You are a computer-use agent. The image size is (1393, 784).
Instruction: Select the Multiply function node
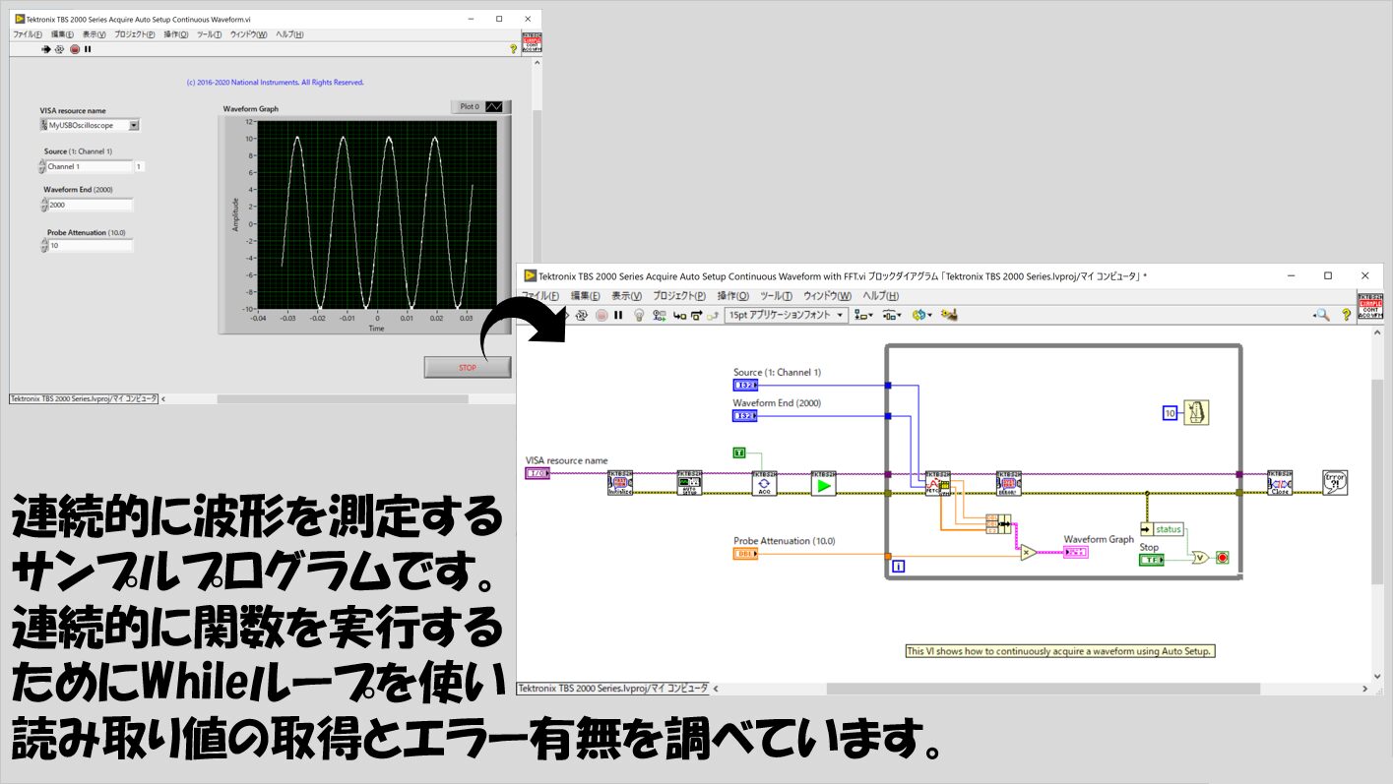[x=1028, y=552]
